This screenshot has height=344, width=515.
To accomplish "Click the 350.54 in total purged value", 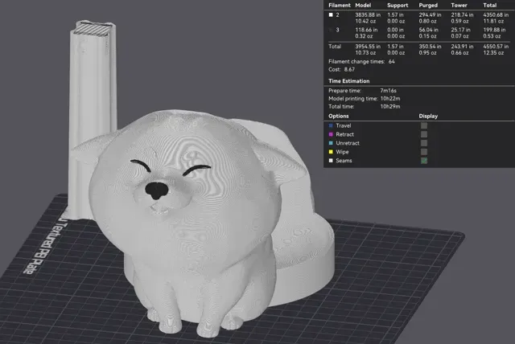I will pos(430,47).
